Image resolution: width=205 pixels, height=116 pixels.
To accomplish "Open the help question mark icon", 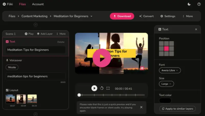I will coord(199,4).
